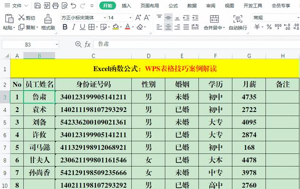This screenshot has height=189, width=300.
Task: Open the currency ¥ dropdown arrow
Action: [263, 27]
